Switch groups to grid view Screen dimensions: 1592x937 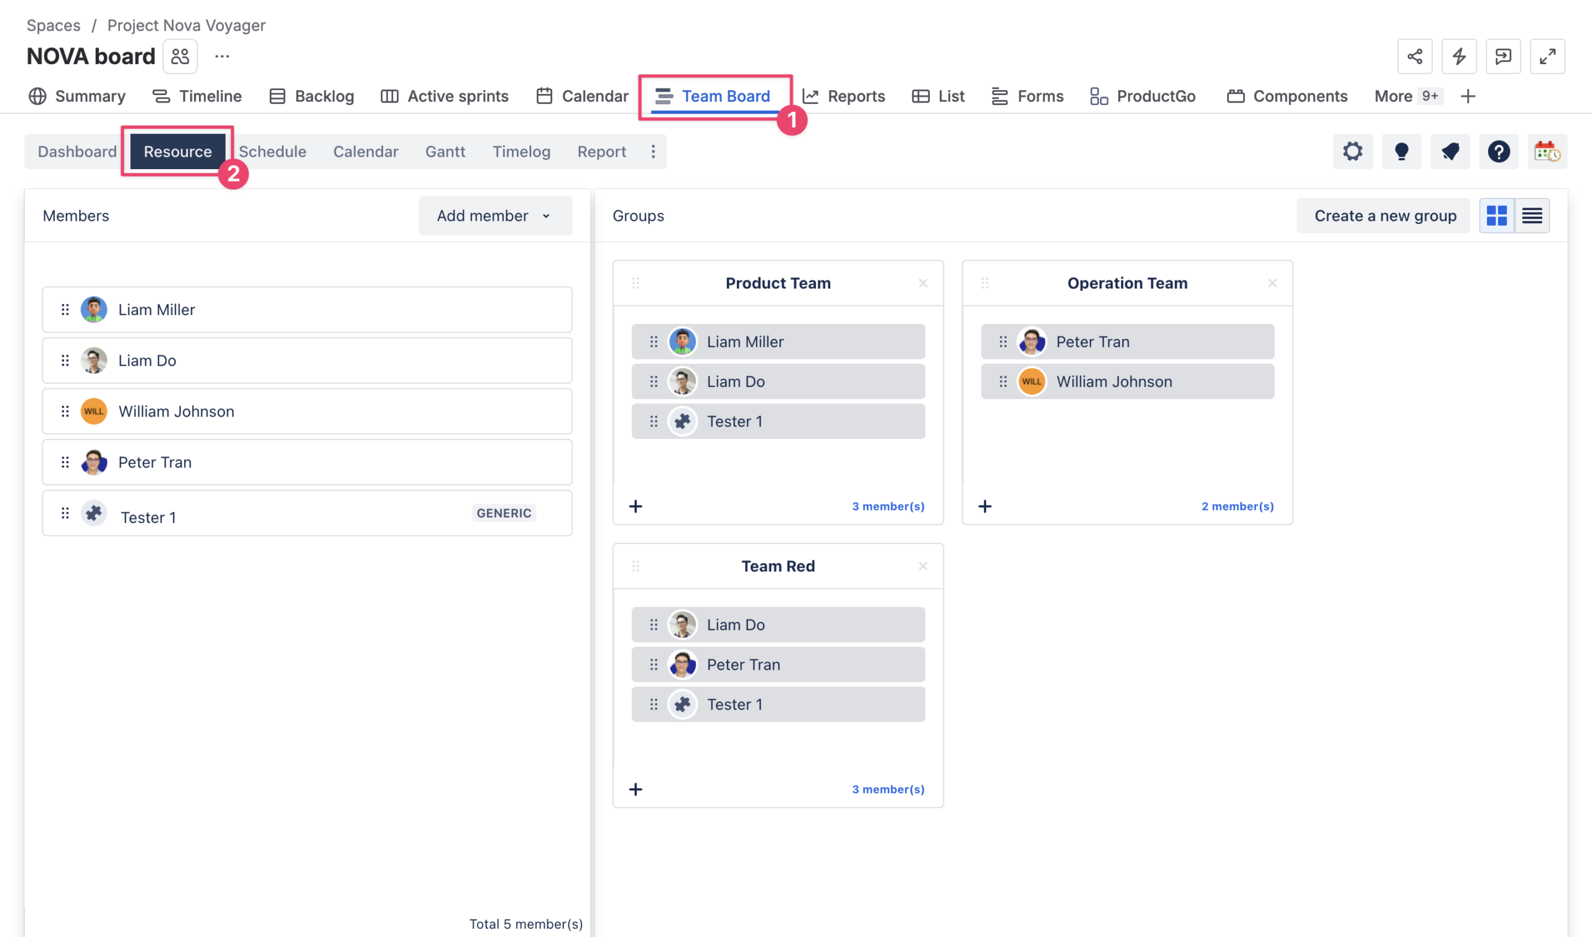(x=1497, y=216)
